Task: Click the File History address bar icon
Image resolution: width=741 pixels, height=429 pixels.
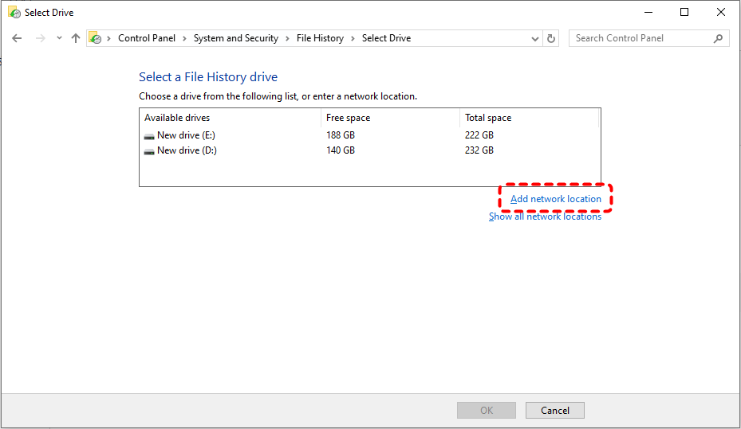Action: coord(96,38)
